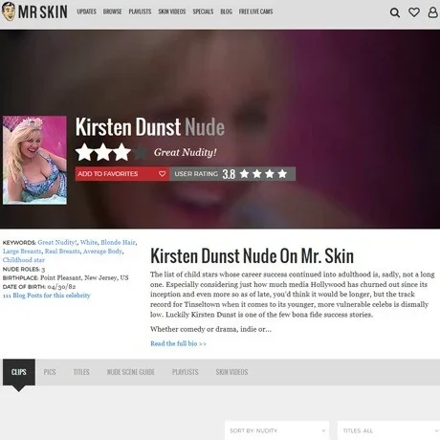Open Playlists in top navigation
Viewport: 440px width, 440px height.
tap(140, 11)
